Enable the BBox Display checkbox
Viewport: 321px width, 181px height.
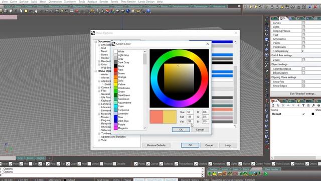coord(303,73)
